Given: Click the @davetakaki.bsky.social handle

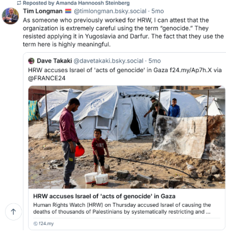Looking at the screenshot, I should point(108,61).
